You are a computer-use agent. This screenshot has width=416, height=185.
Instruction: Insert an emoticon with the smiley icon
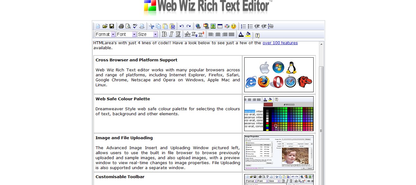coord(233,26)
